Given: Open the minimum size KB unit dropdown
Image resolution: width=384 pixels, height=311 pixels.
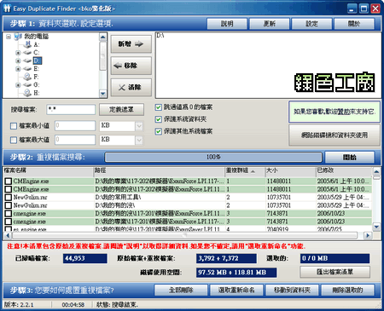Looking at the screenshot, I should 139,126.
